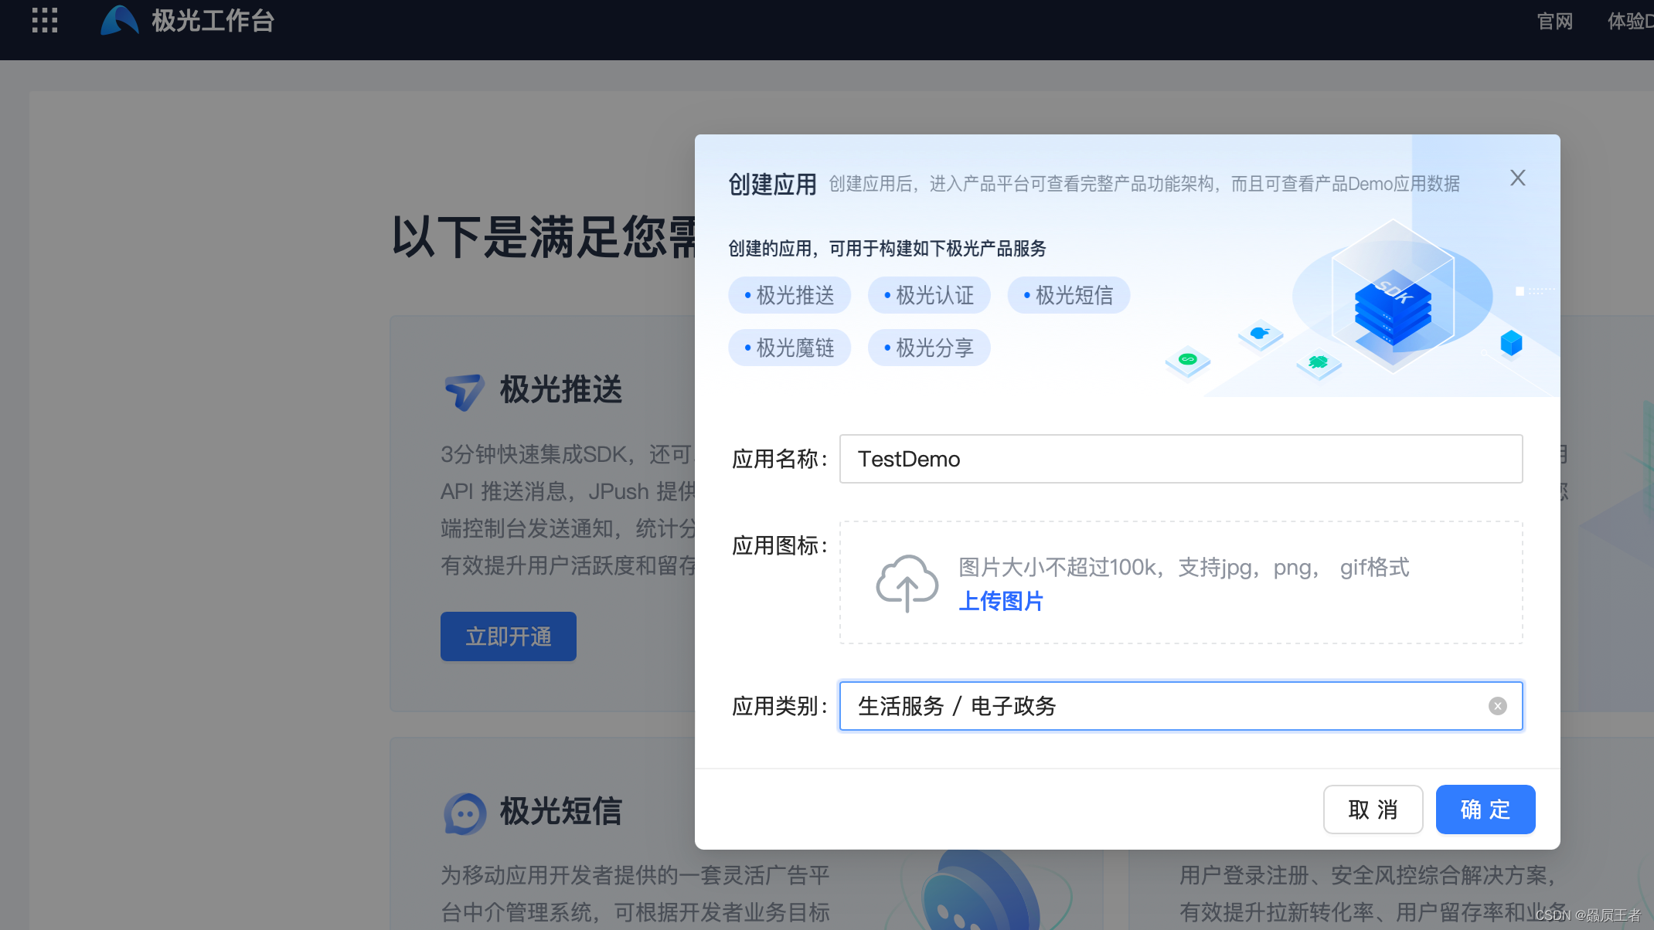Click the 极光推送 product logo icon

(464, 391)
